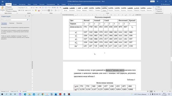The height and width of the screenshot is (96, 172).
Task: Click the Общий доступ button
Action: (165, 4)
